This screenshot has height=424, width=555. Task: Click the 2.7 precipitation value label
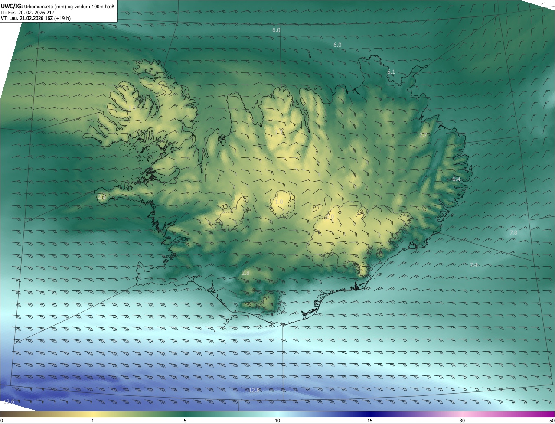pyautogui.click(x=423, y=135)
